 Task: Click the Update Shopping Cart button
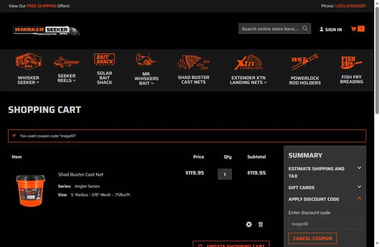231,244
